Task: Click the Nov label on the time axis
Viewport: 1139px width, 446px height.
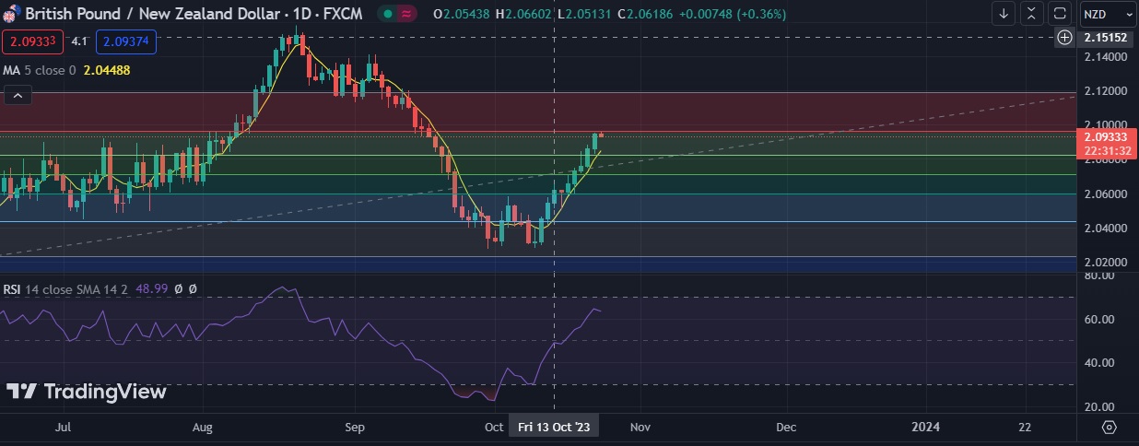Action: click(x=641, y=427)
